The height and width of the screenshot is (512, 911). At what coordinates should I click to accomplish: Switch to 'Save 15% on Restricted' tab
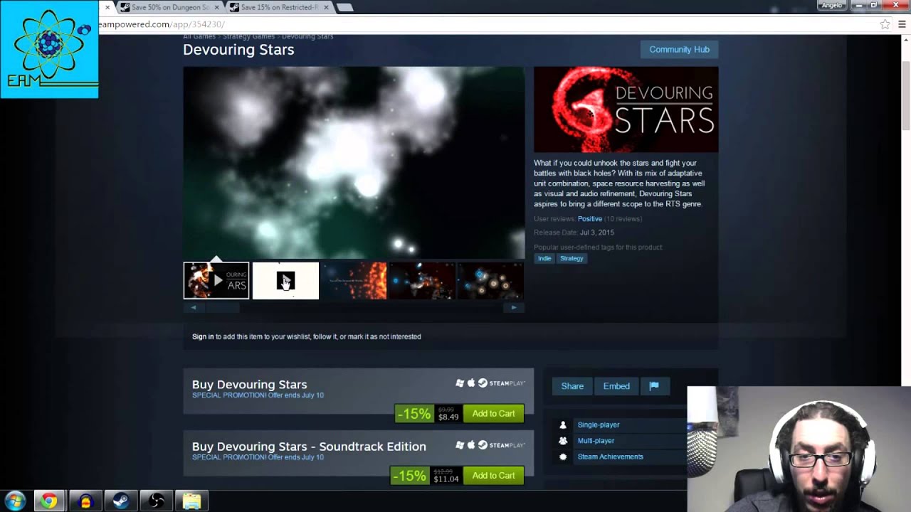coord(279,7)
